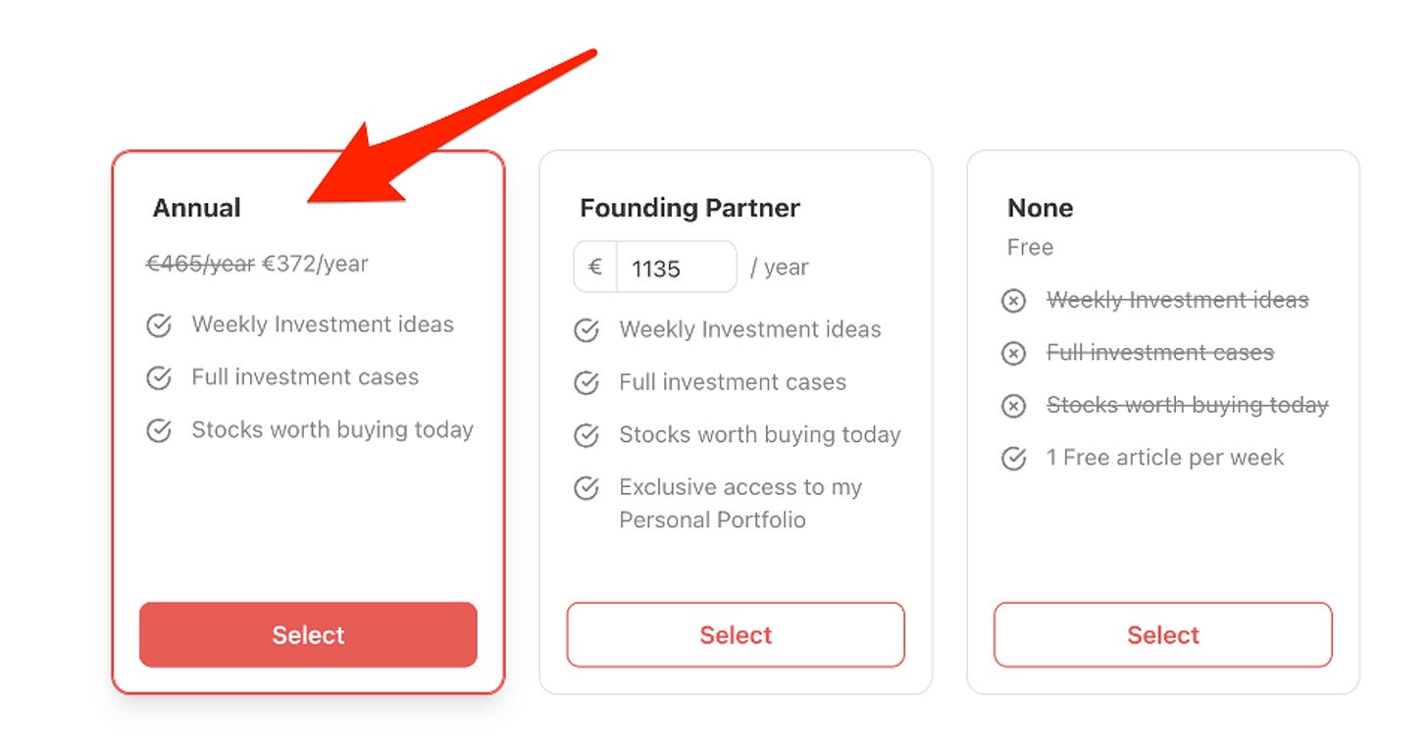The height and width of the screenshot is (743, 1428).
Task: Click the checkmark icon beside Founding Partner Full investment cases
Action: (586, 383)
